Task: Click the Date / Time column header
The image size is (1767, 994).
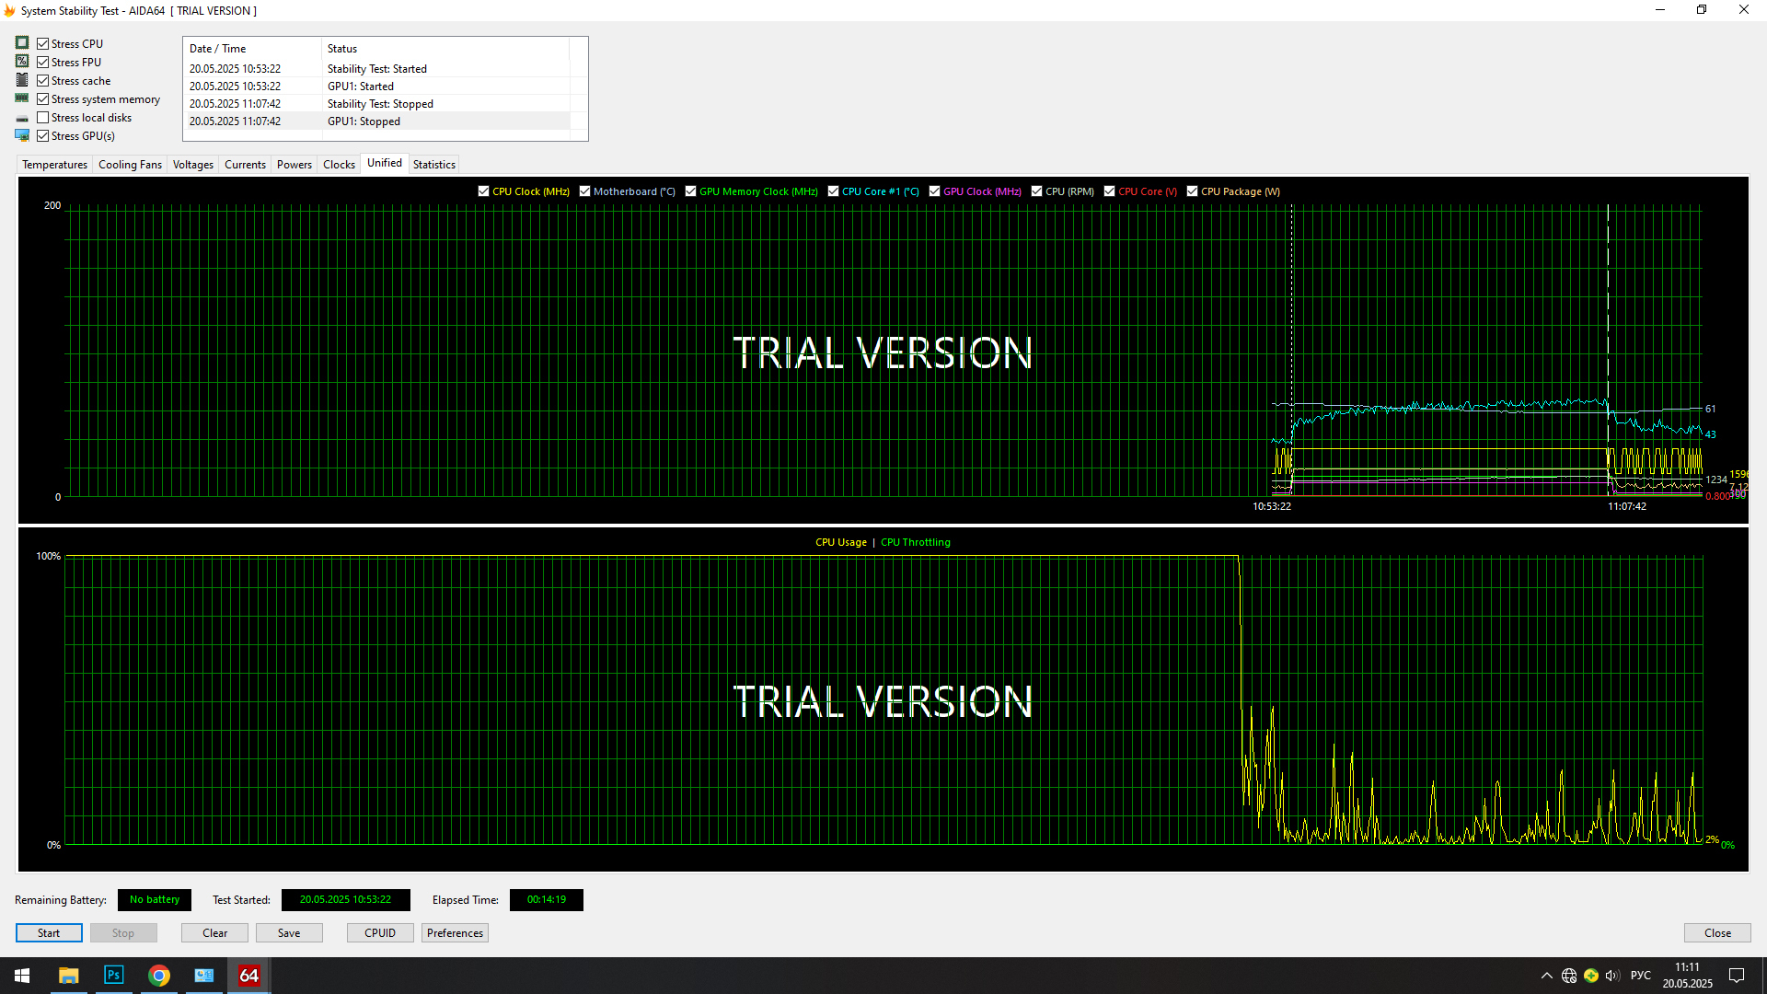Action: [x=253, y=49]
